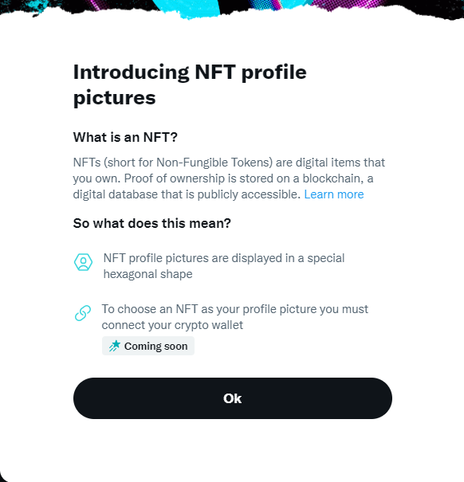This screenshot has width=464, height=482.
Task: Open the Learn more link
Action: click(334, 194)
